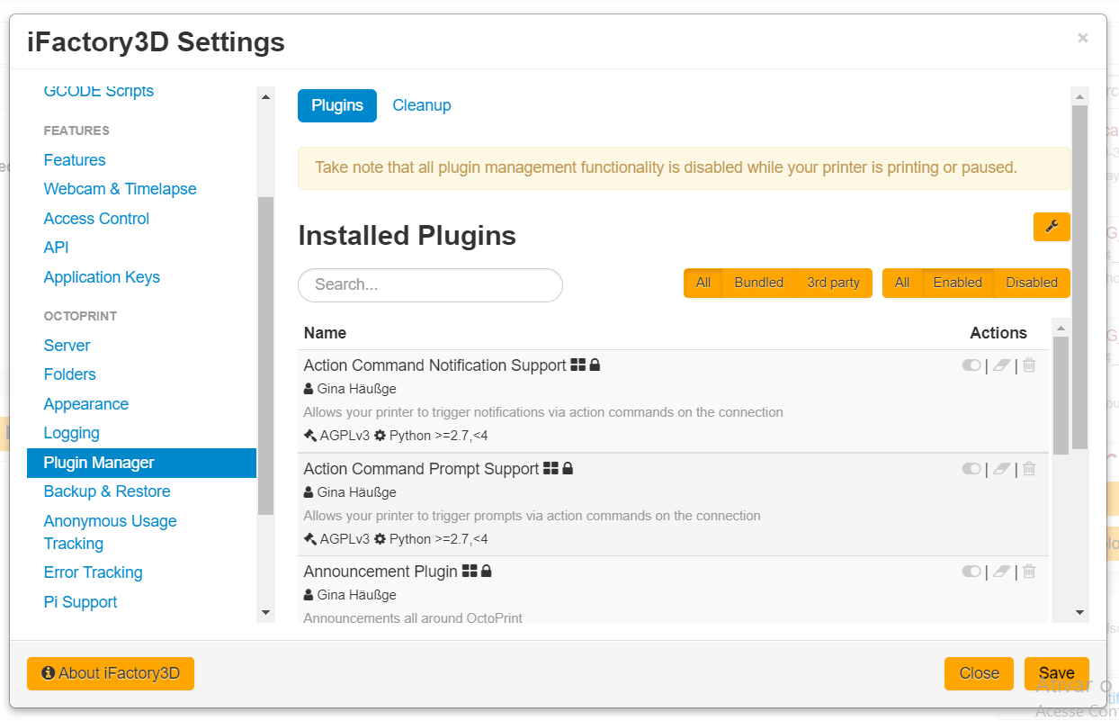
Task: Open Webcam & Timelapse settings
Action: pyautogui.click(x=120, y=189)
